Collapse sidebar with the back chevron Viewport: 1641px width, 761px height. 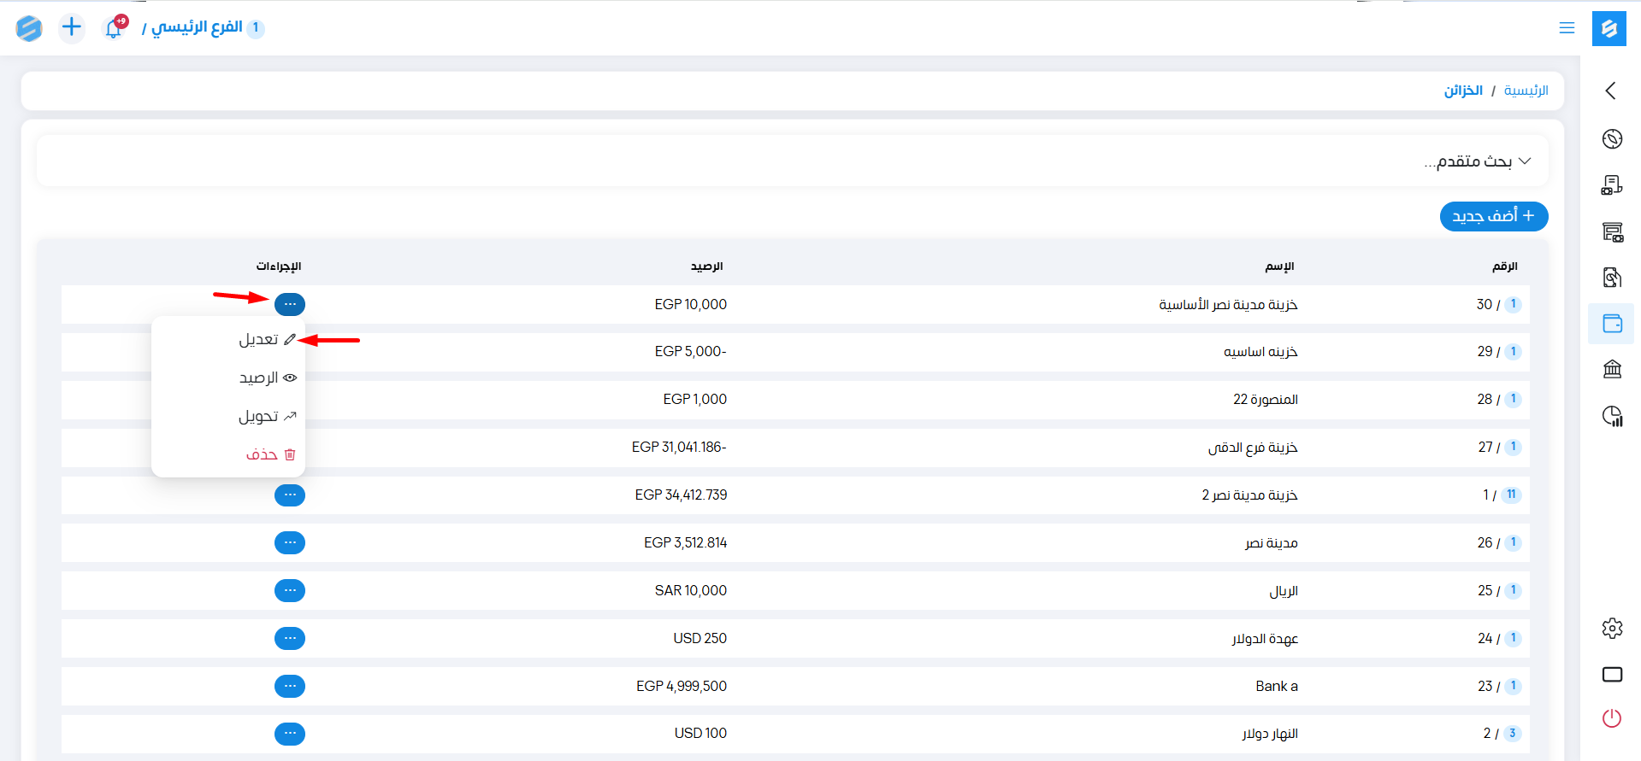point(1611,91)
